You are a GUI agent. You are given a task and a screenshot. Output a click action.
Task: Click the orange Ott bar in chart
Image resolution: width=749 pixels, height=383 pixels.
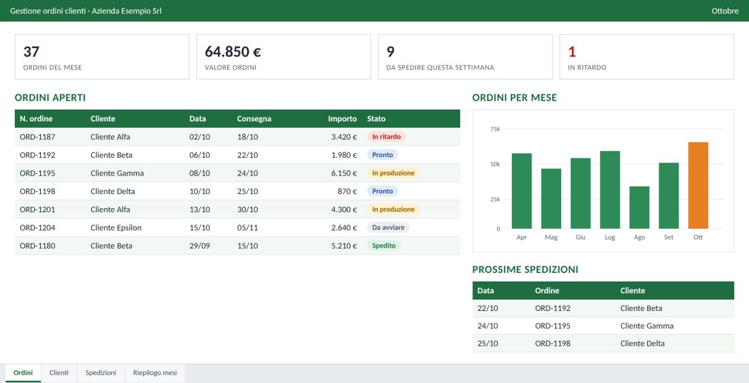698,186
